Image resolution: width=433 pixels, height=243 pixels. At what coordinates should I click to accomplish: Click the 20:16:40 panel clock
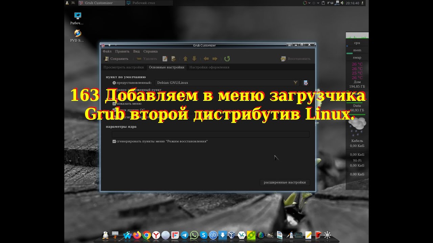[x=352, y=3]
